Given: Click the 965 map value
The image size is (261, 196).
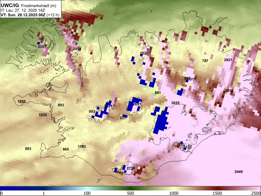Looking at the screenshot, I should pyautogui.click(x=66, y=149).
